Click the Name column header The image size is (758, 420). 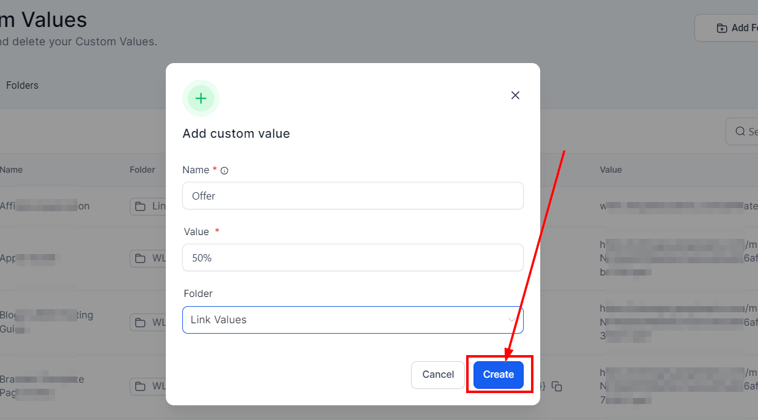(11, 170)
